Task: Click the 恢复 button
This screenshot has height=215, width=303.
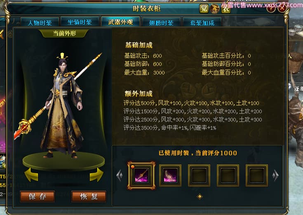Action: (89, 196)
